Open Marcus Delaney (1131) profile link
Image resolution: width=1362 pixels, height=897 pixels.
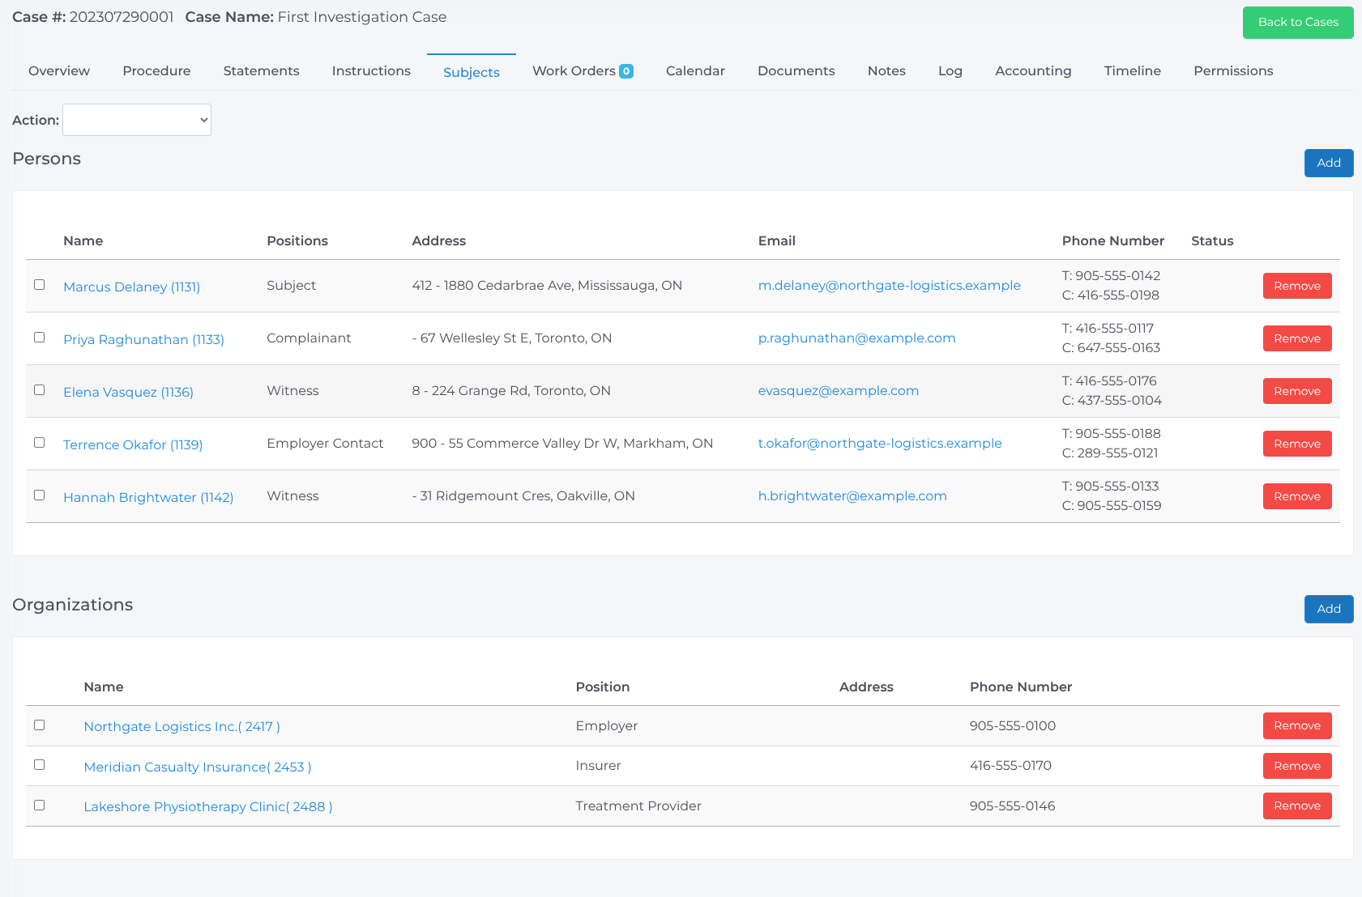[131, 287]
